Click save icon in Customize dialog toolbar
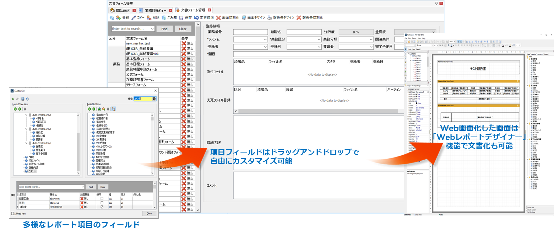Viewport: 554px width, 235px height. coord(23,99)
